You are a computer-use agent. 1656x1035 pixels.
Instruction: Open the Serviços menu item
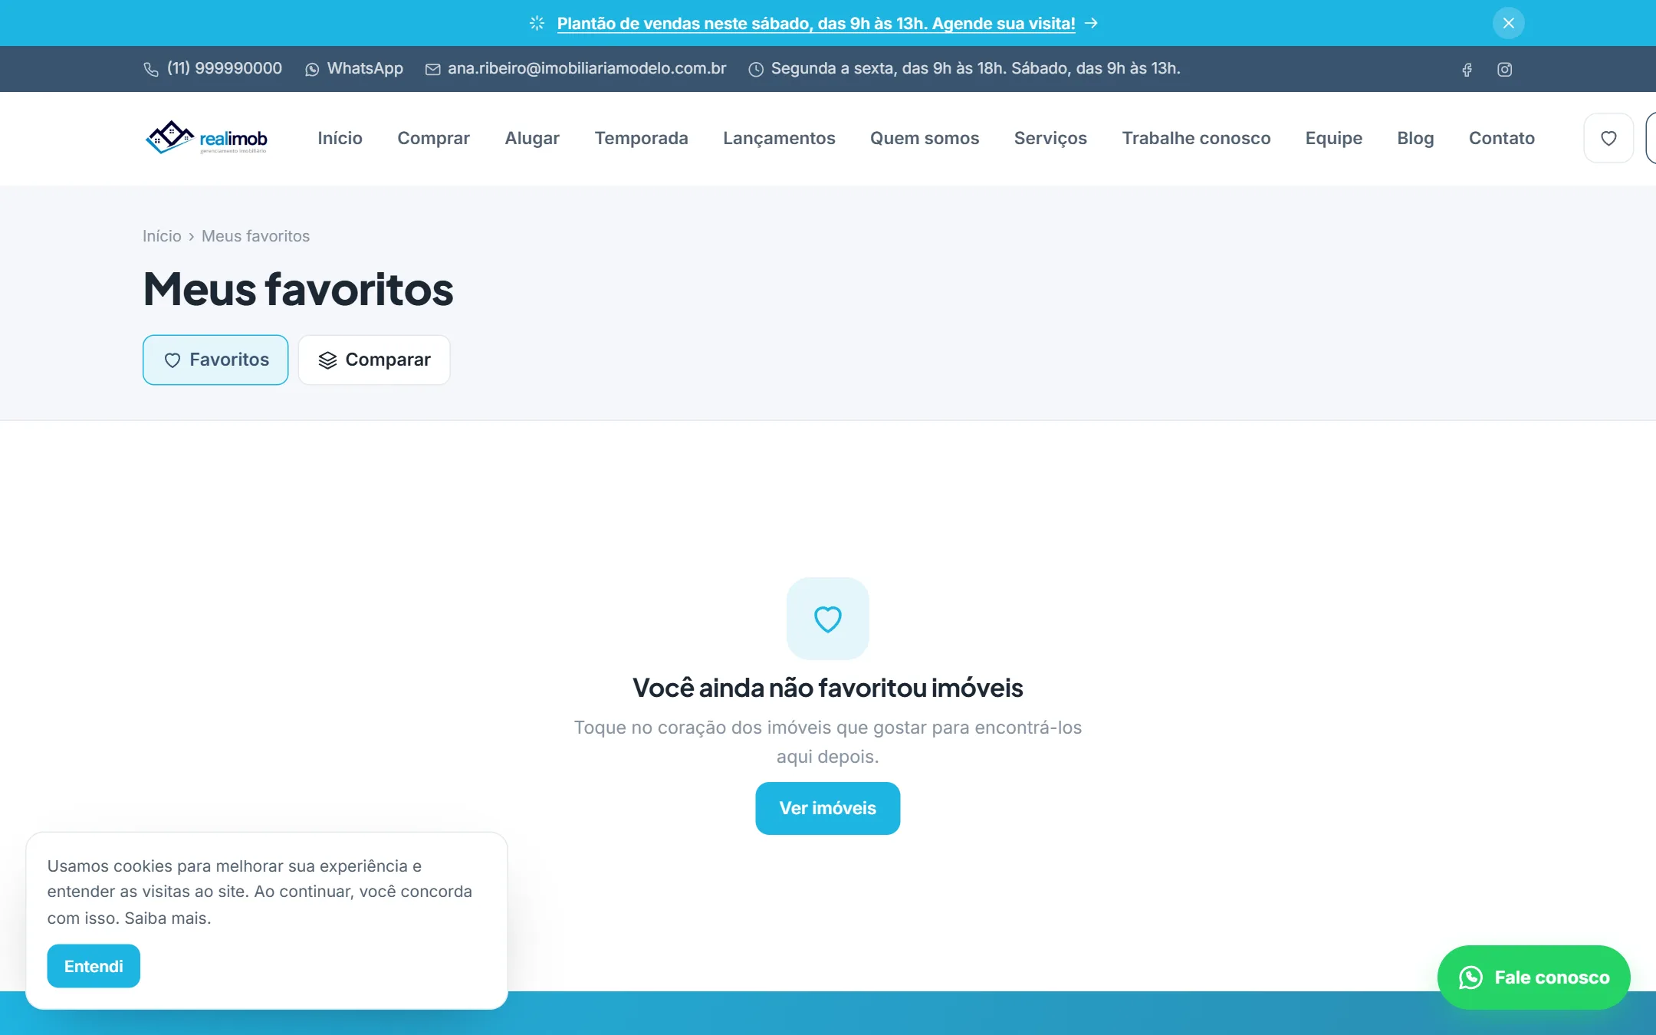1050,138
